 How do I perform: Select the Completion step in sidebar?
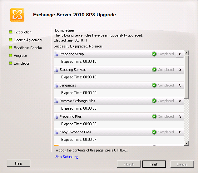(22, 63)
